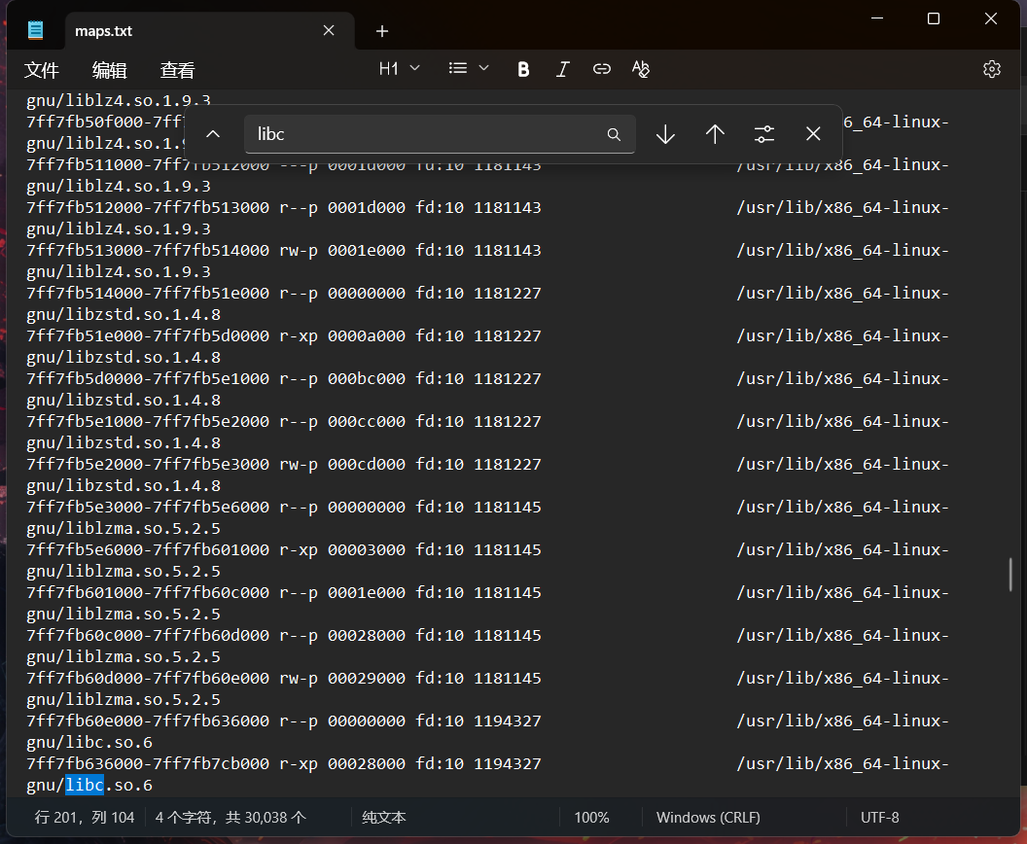
Task: Insert a link with link icon
Action: click(x=601, y=69)
